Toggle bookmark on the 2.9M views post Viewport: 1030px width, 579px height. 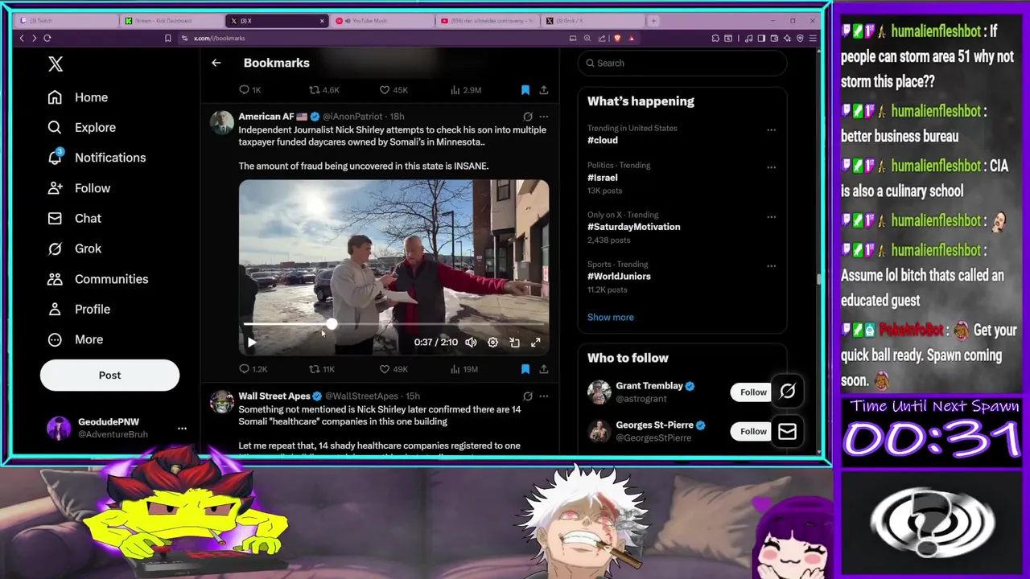click(525, 90)
